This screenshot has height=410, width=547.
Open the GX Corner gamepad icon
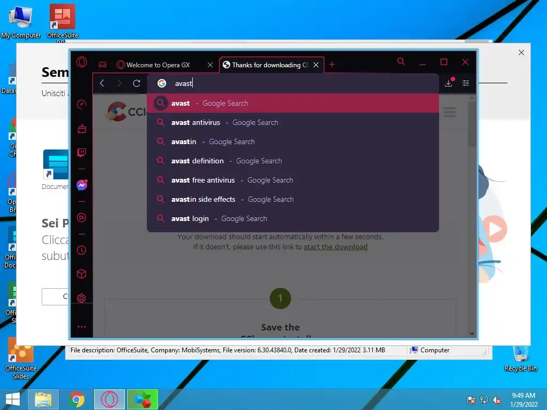pos(103,65)
